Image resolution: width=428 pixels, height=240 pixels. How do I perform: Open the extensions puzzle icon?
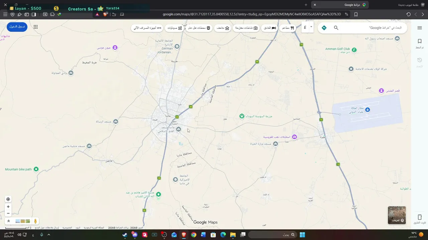[x=52, y=14]
